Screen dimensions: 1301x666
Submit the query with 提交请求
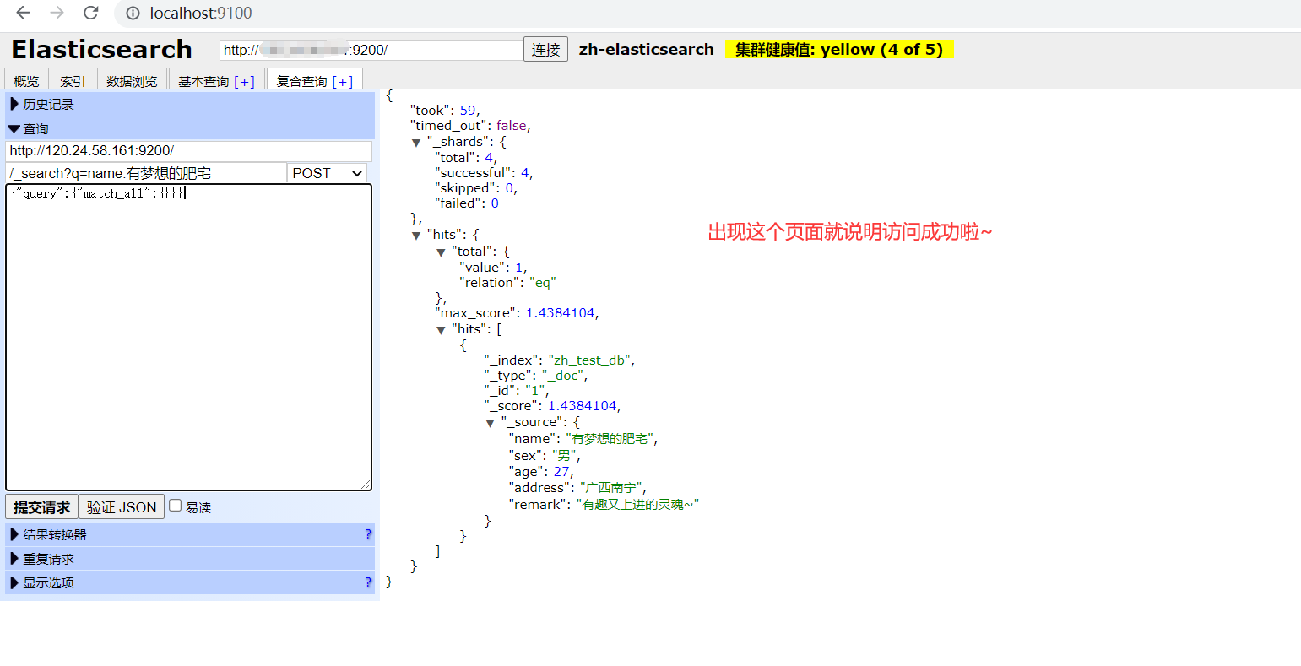(x=42, y=507)
